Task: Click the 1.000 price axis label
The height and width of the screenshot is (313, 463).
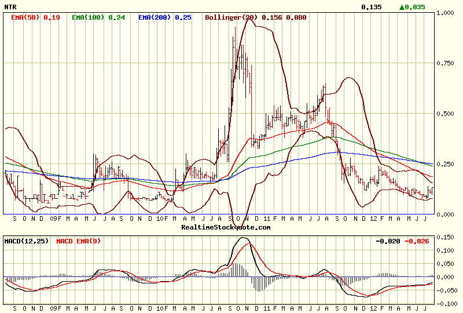Action: pos(445,13)
